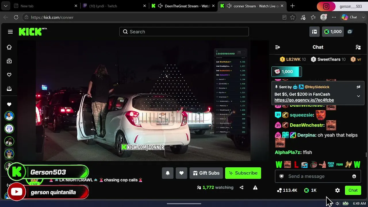Click username Derpina in chat
This screenshot has width=368, height=207.
[307, 135]
